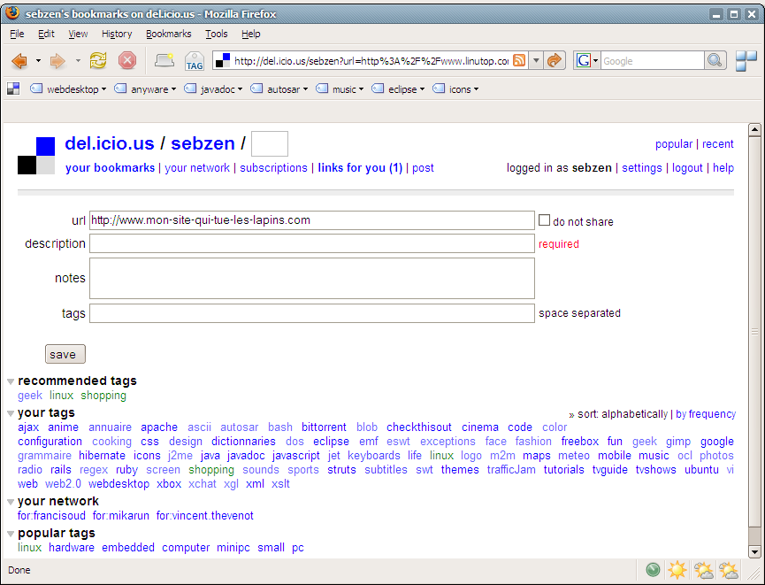
Task: Click the logout link
Action: click(687, 167)
